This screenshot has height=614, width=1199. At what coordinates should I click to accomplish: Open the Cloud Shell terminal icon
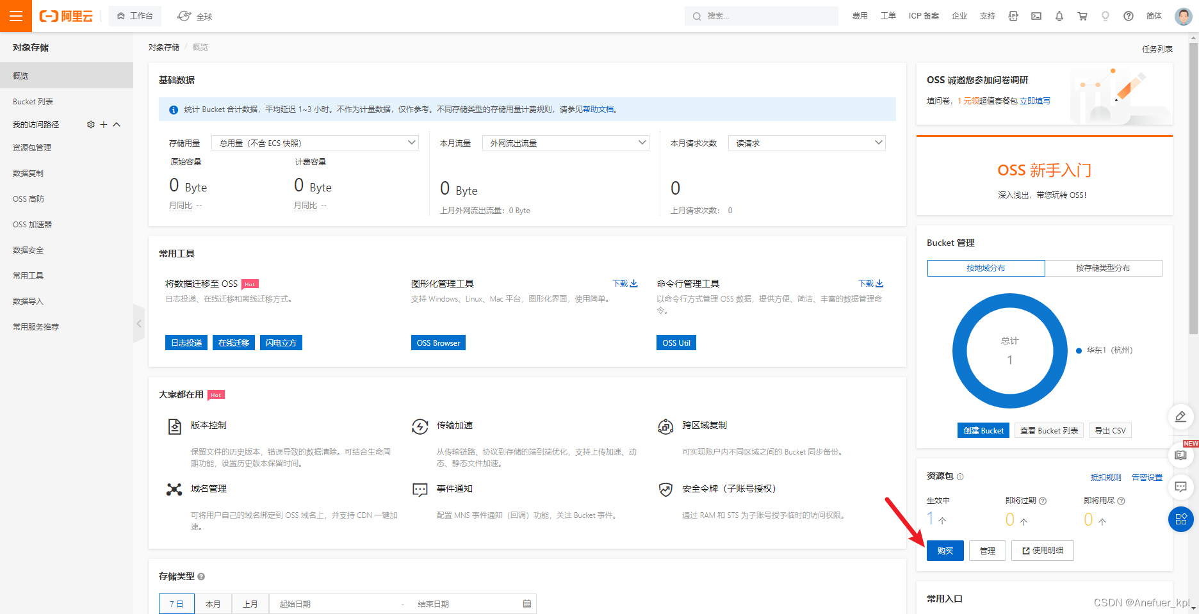[1036, 15]
